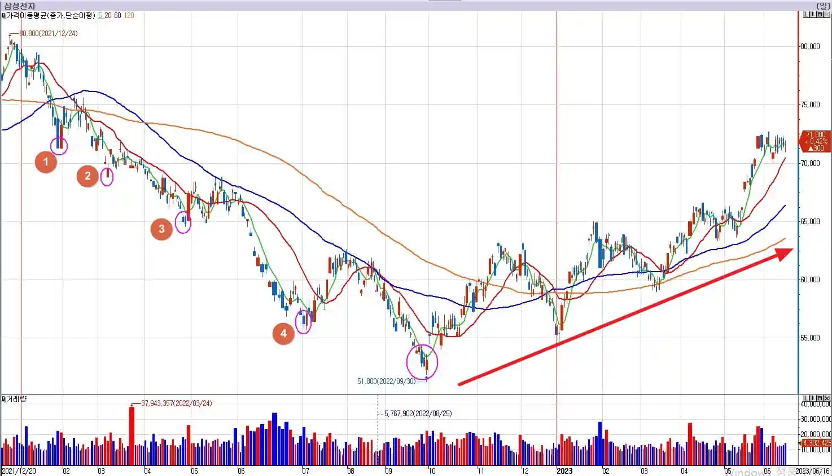Select the 60-day moving average period label
Screen dimensions: 832x476
pyautogui.click(x=117, y=16)
